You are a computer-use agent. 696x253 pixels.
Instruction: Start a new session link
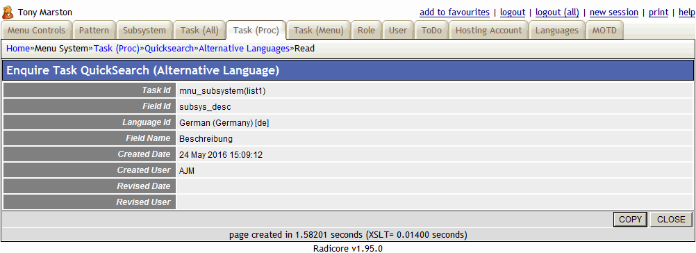(x=614, y=13)
